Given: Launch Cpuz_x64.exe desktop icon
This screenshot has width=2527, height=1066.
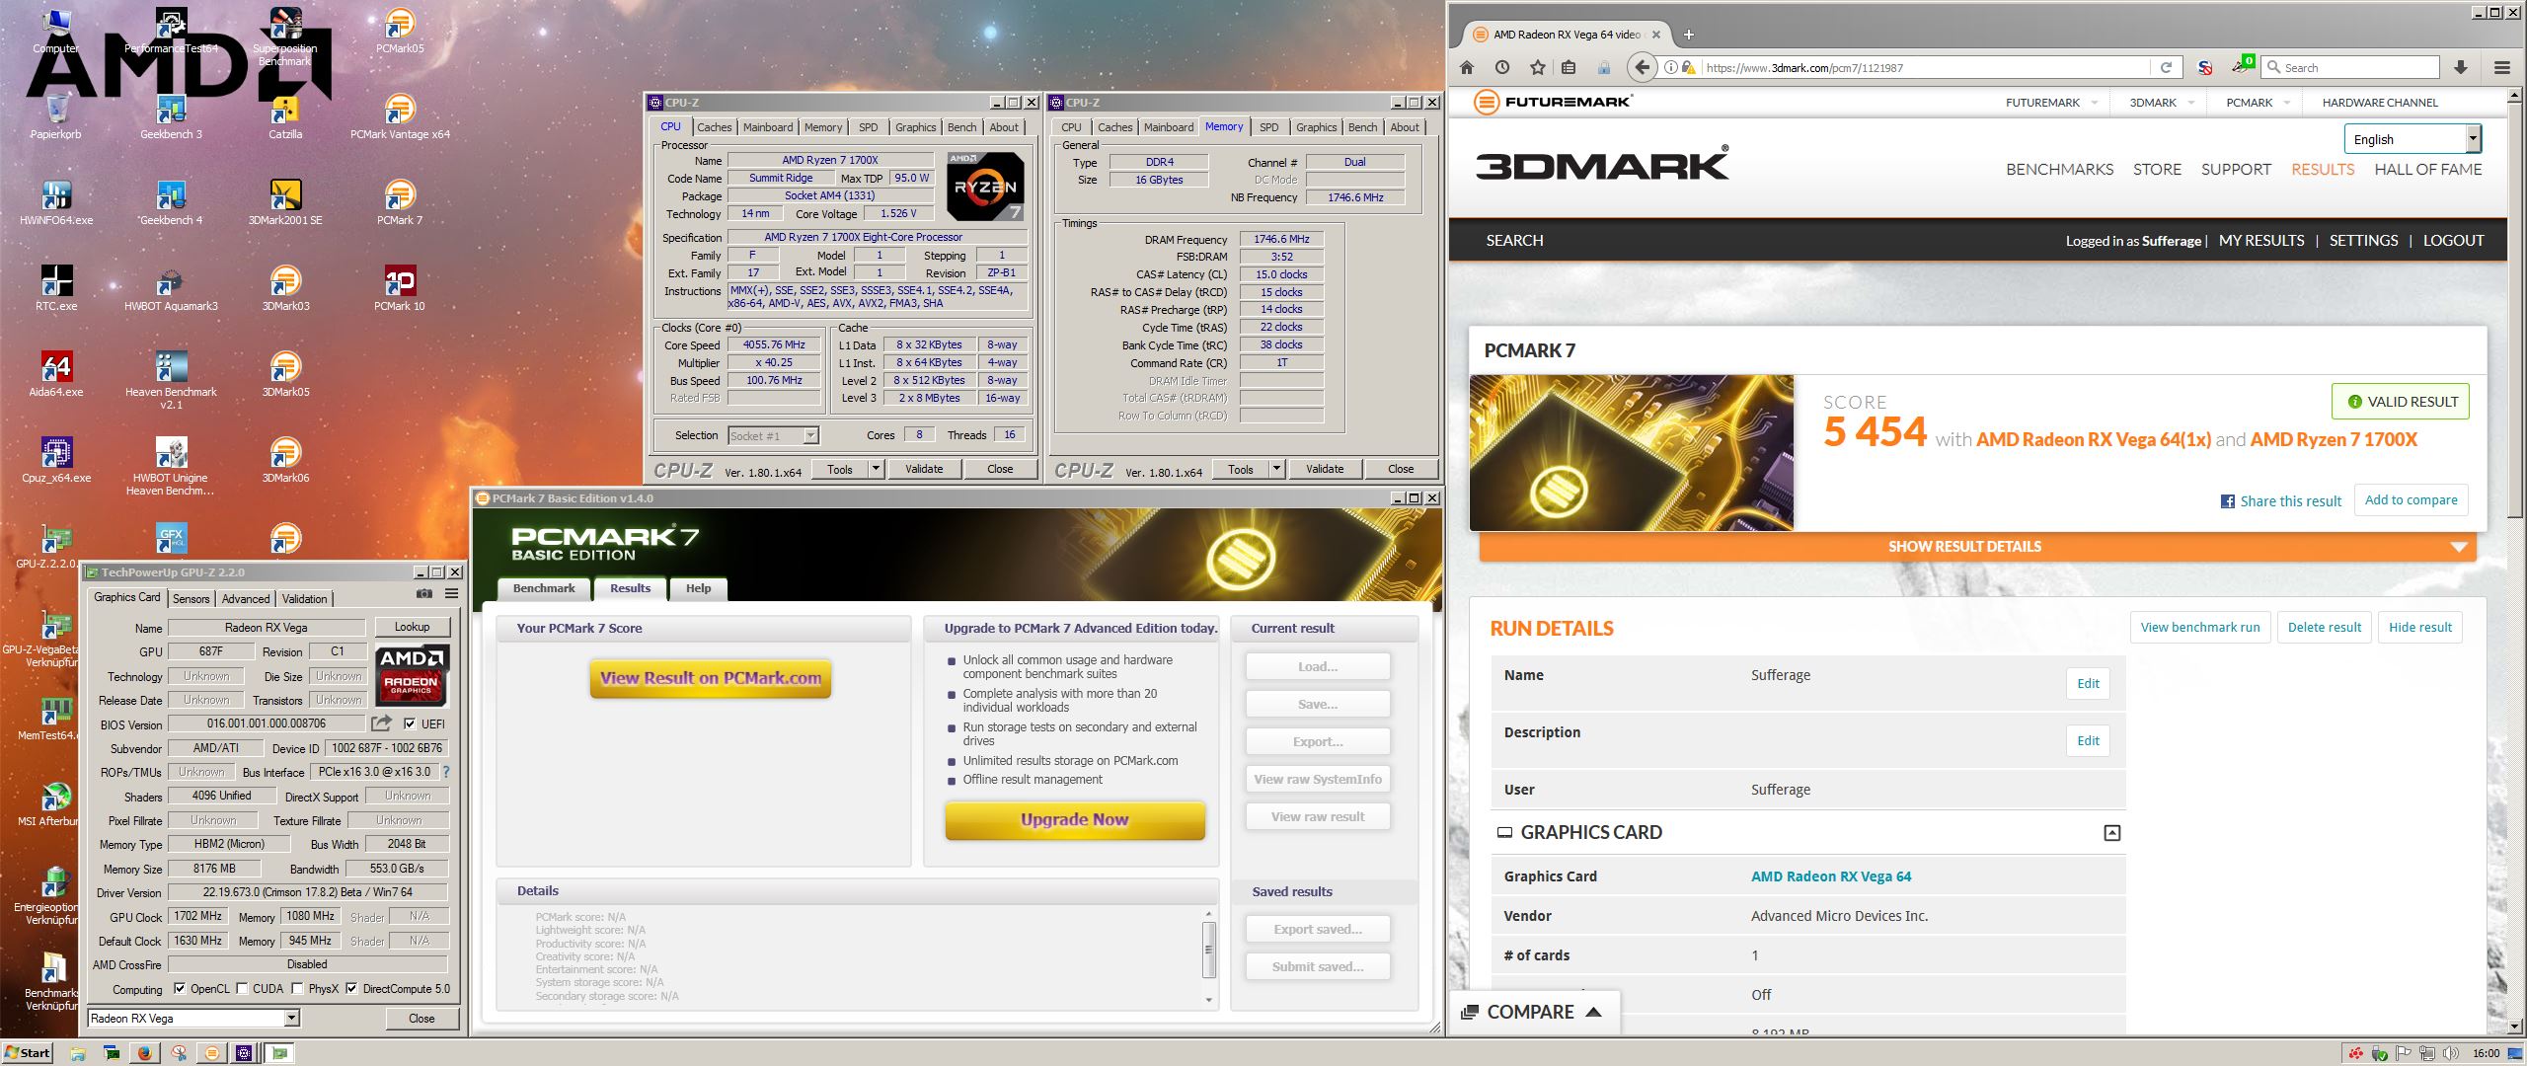Looking at the screenshot, I should pos(56,459).
